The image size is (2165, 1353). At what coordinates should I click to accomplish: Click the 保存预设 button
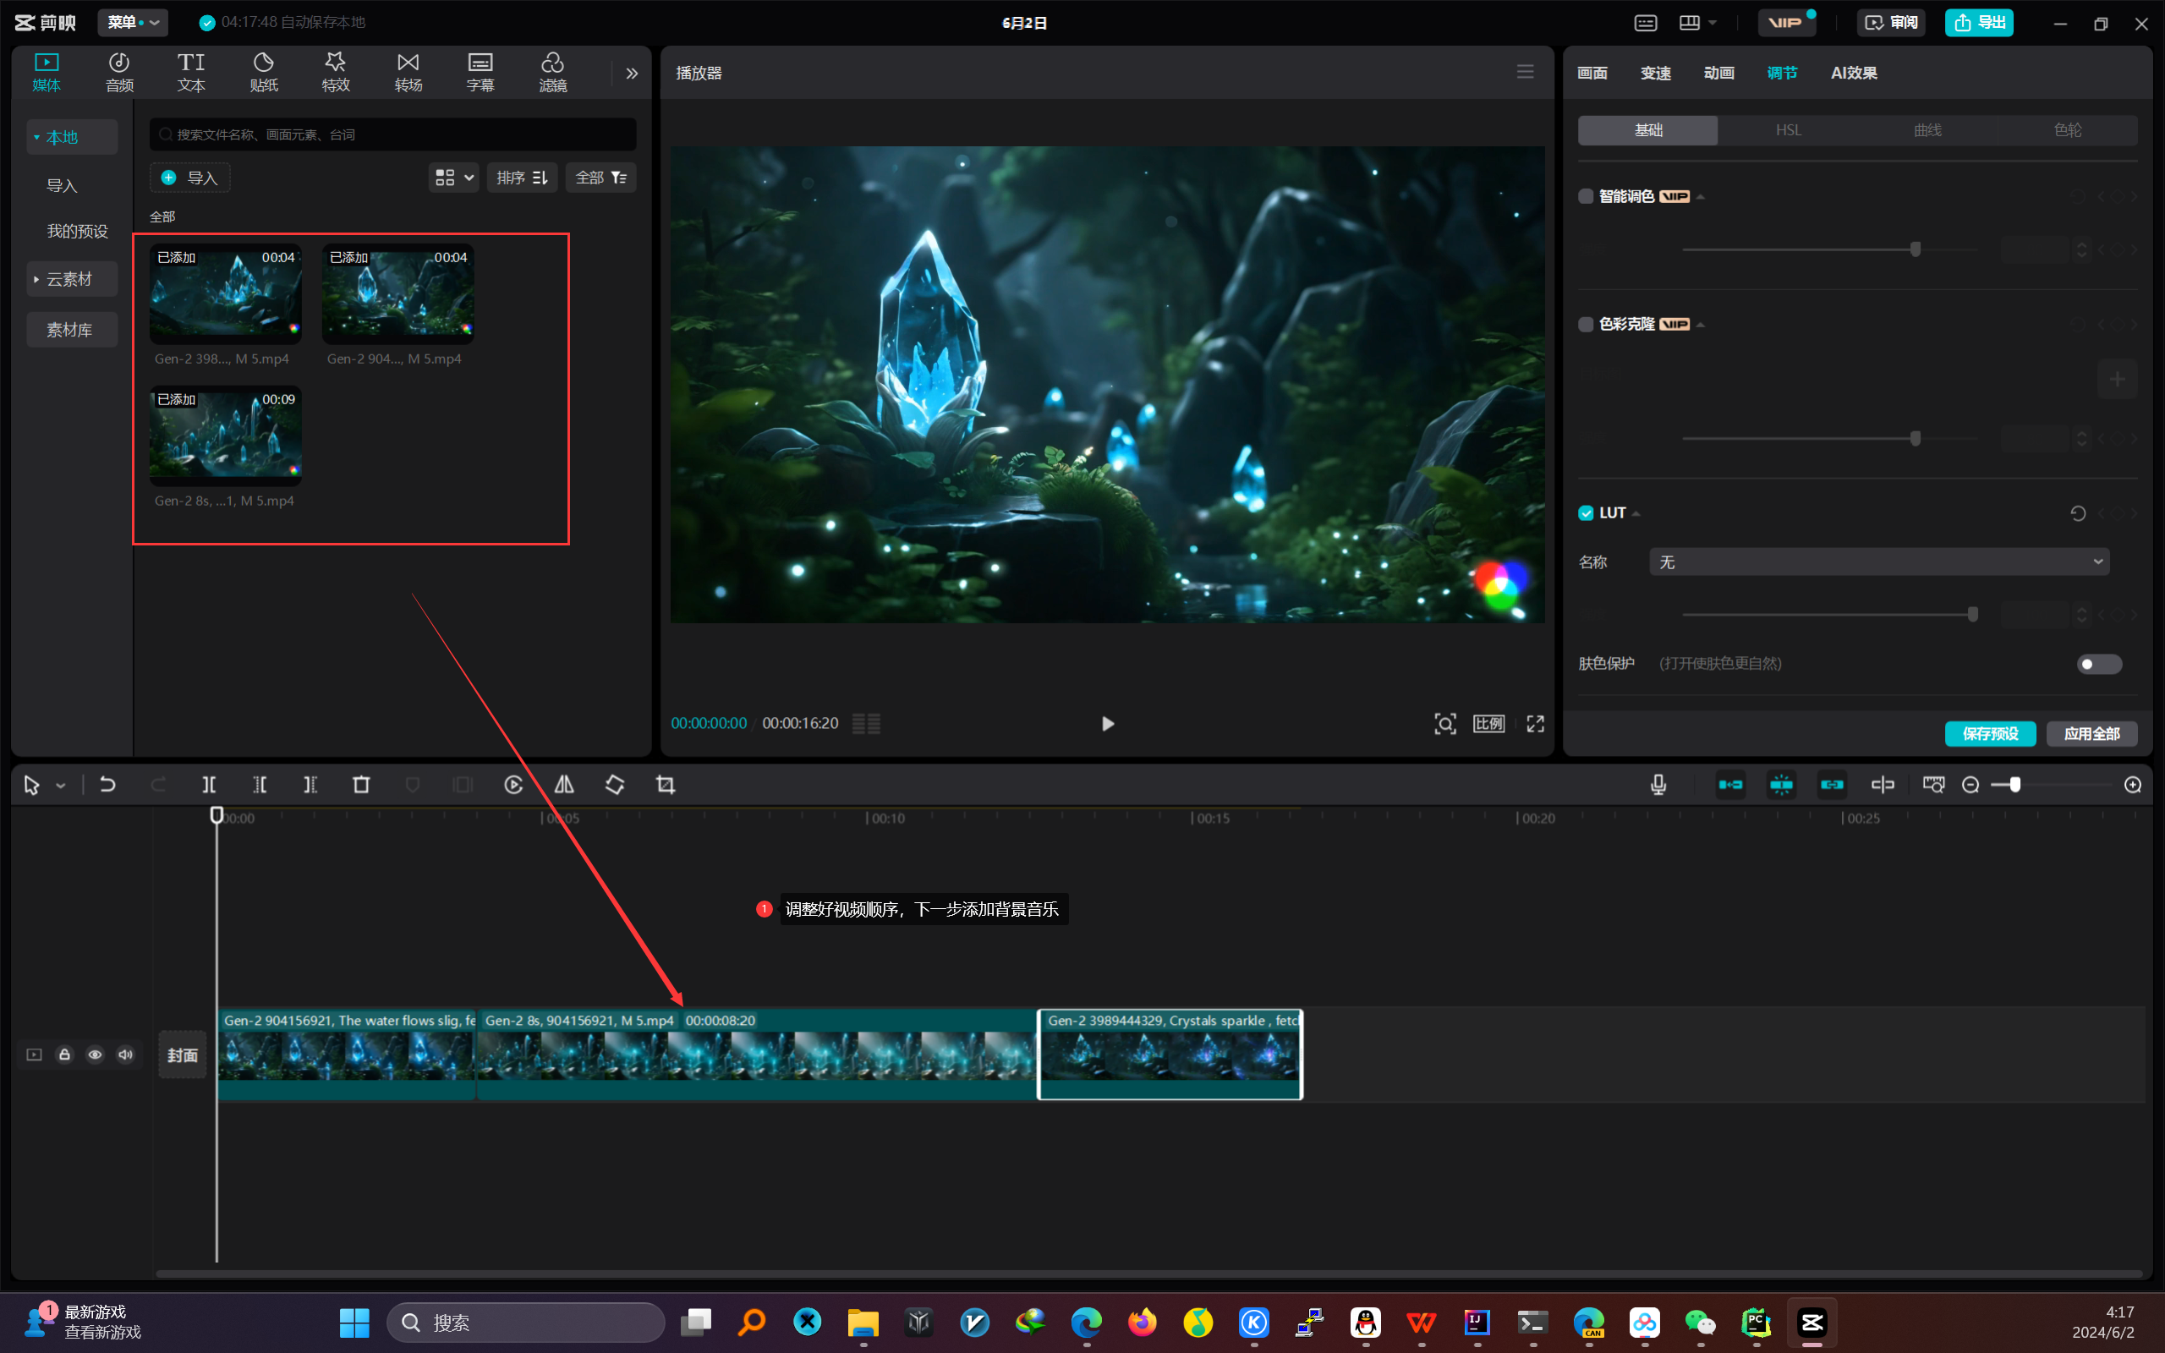[x=1990, y=734]
